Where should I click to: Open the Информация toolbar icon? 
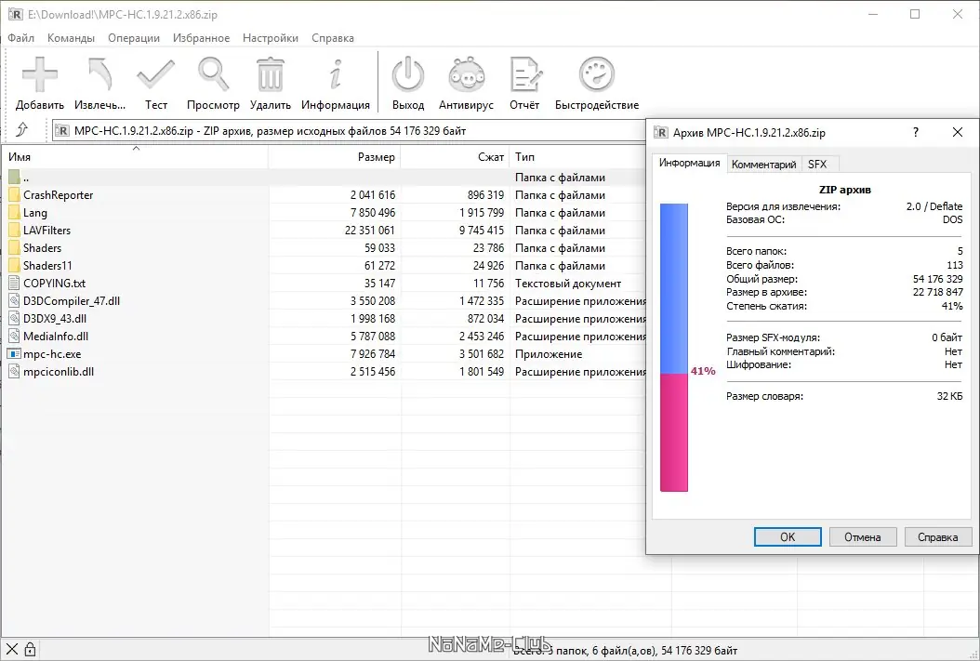coord(336,75)
